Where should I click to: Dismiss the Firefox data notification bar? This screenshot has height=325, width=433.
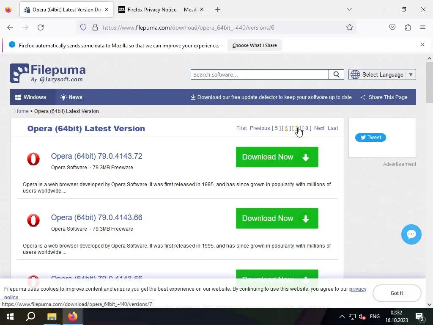point(422,44)
